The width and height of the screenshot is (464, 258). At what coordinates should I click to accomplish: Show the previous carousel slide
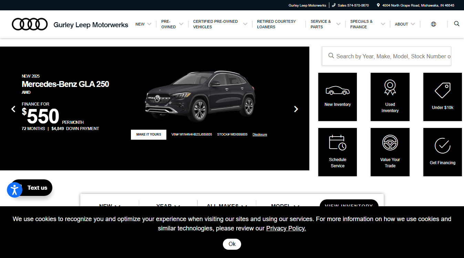[x=13, y=109]
